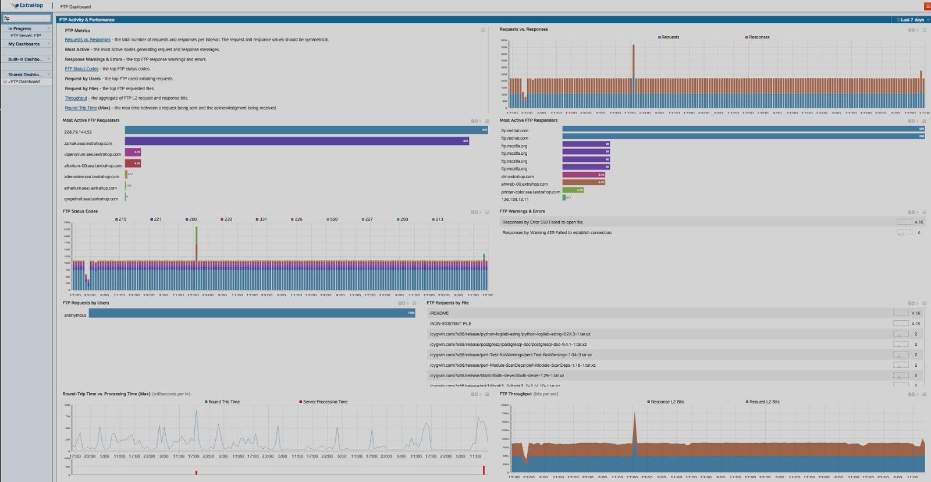Expand the Shared Dashboards sidebar section
This screenshot has height=482, width=931.
pyautogui.click(x=27, y=75)
